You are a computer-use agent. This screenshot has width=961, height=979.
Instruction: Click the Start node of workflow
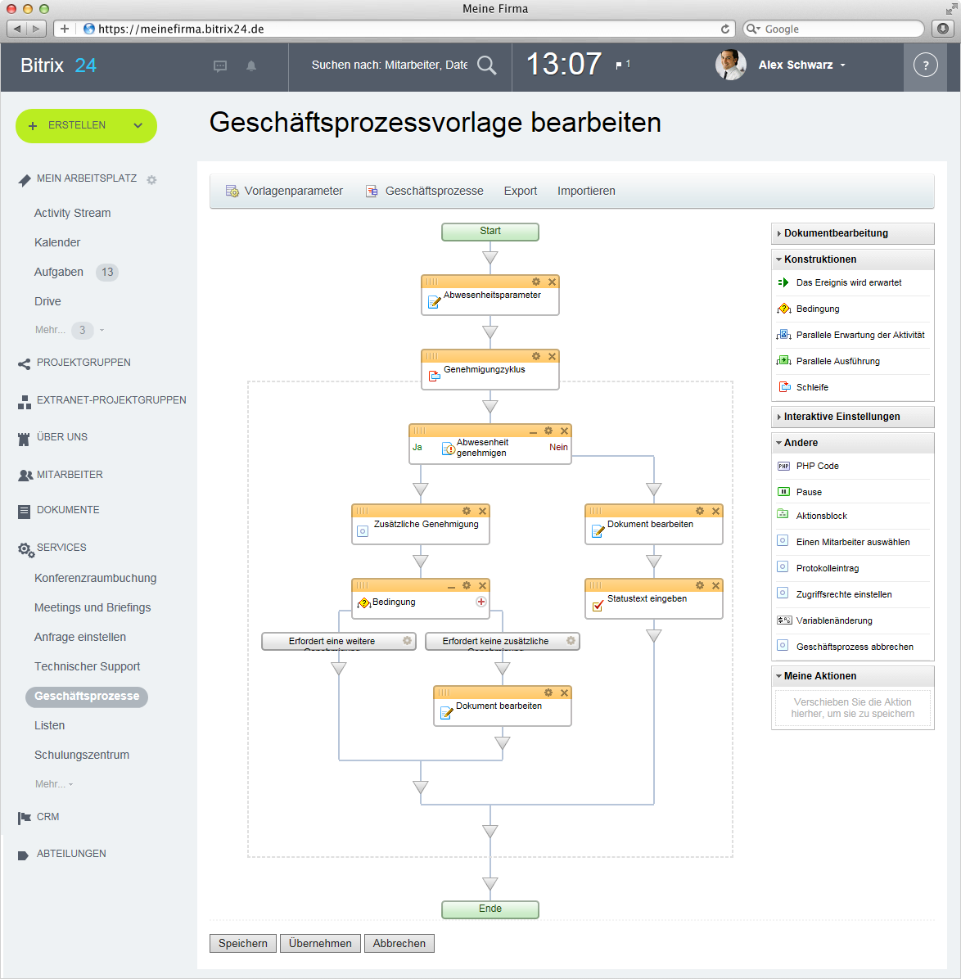[x=490, y=232]
